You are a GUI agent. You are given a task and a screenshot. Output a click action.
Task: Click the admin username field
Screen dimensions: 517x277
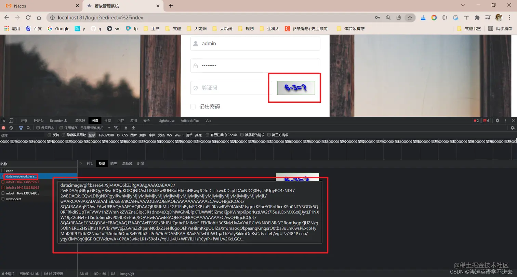tap(255, 44)
